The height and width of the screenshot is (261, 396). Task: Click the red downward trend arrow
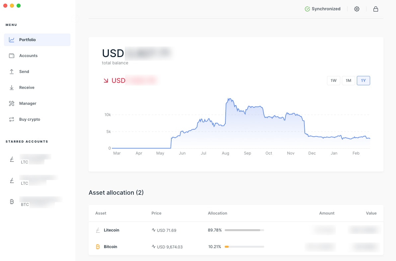[x=106, y=81]
